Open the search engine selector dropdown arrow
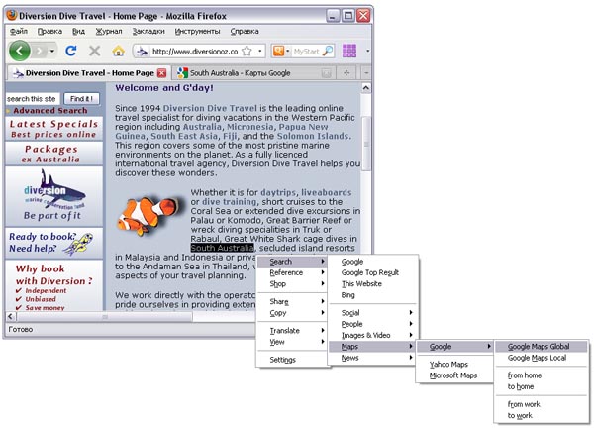Screen dimensions: 594x428 point(287,51)
